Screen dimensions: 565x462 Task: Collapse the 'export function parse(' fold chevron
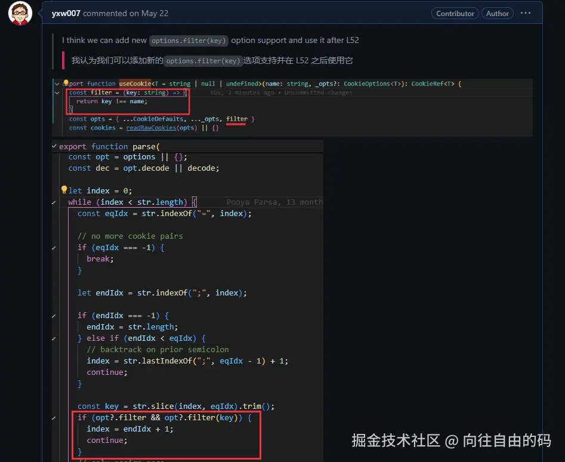click(x=54, y=146)
